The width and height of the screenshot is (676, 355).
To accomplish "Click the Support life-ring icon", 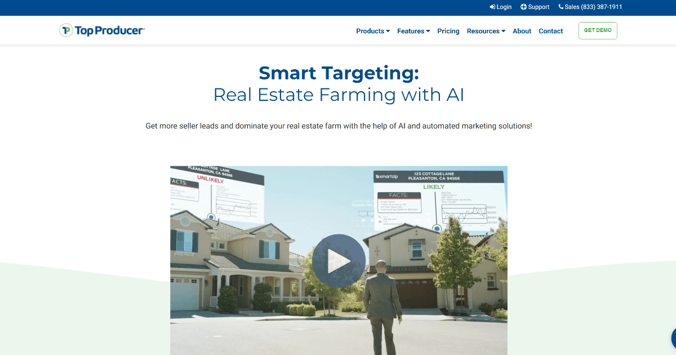I will point(523,7).
